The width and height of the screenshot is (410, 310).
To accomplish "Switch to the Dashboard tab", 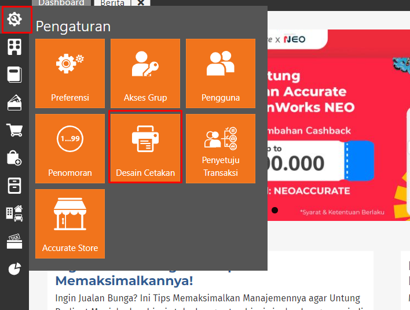I will click(61, 3).
